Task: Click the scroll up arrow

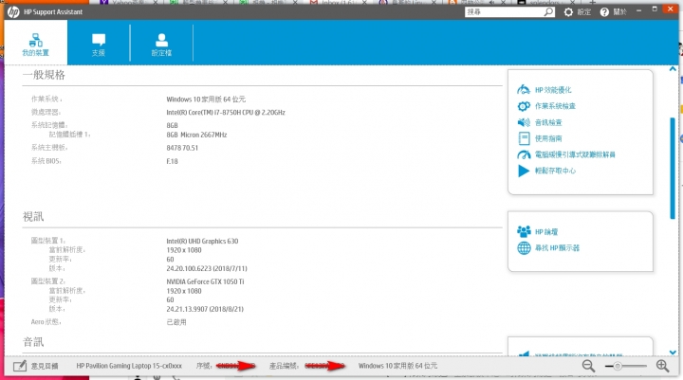Action: pos(673,69)
